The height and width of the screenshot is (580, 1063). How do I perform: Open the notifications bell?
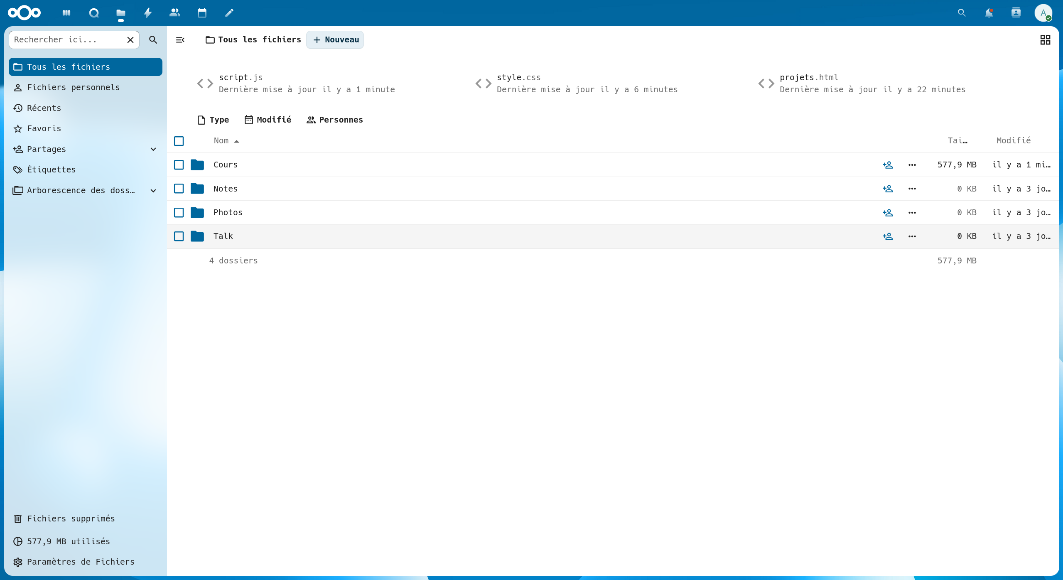tap(989, 13)
